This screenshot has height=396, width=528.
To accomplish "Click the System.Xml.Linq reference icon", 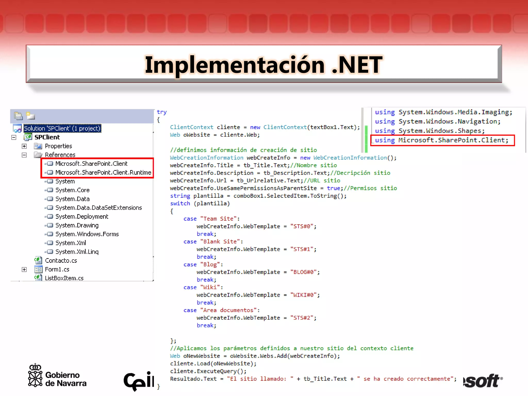I will (49, 252).
